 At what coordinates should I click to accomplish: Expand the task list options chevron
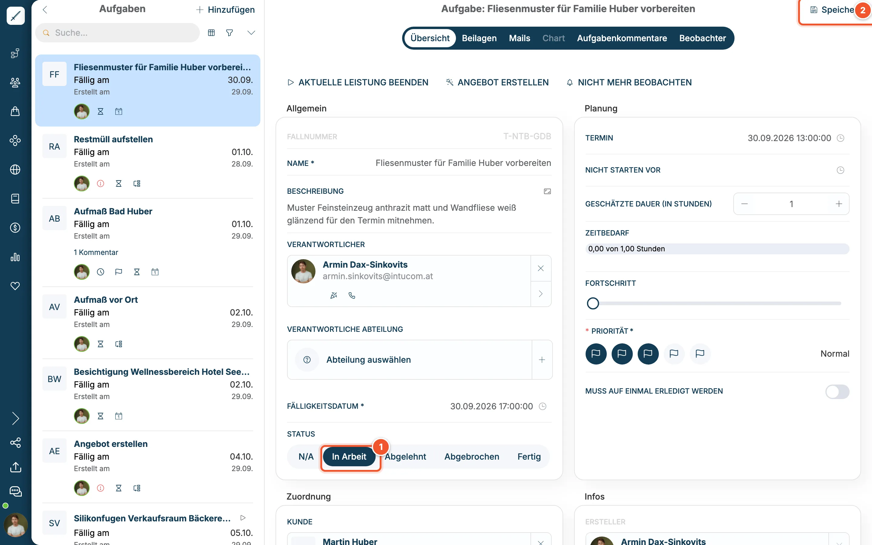coord(251,33)
